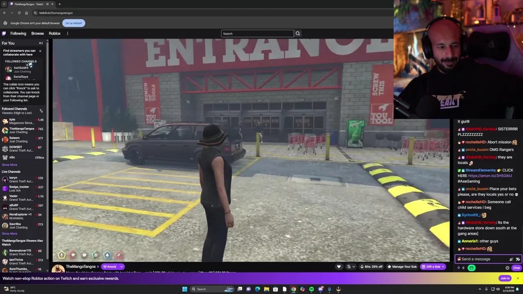Dismiss the collaboration tip popup
The width and height of the screenshot is (523, 294).
pyautogui.click(x=40, y=51)
